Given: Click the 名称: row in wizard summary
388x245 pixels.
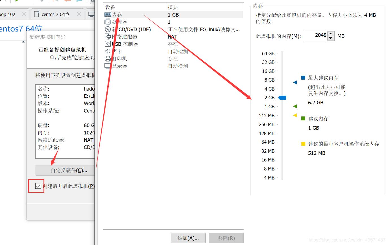Looking at the screenshot, I should (x=66, y=89).
